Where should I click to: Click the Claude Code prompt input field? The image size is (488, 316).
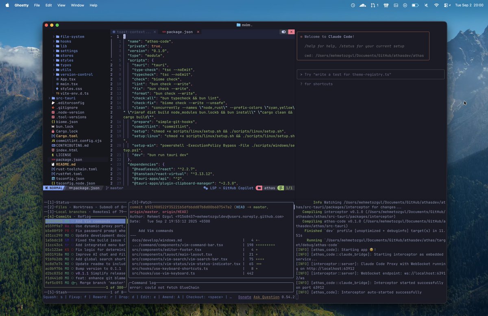(x=370, y=75)
